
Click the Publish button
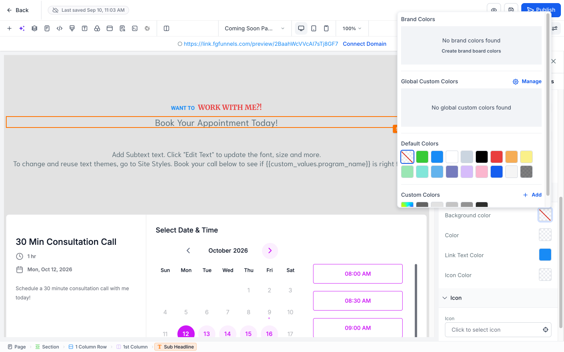point(541,10)
